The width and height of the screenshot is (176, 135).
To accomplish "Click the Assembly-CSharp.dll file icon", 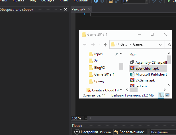I will (132, 62).
